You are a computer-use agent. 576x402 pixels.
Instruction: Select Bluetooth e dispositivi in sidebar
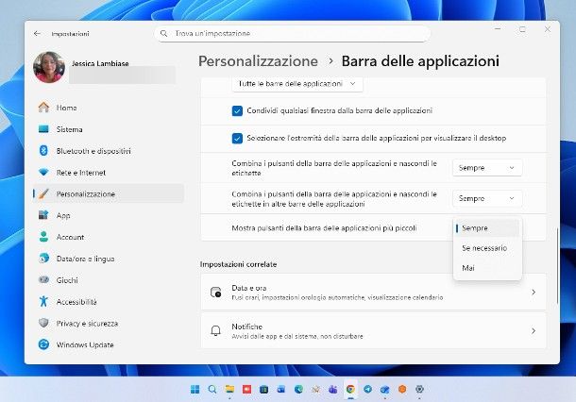[x=108, y=151]
